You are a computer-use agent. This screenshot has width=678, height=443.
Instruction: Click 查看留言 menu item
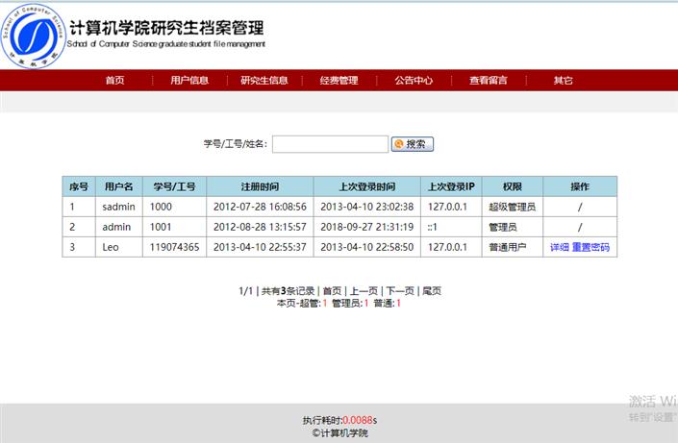click(x=489, y=81)
